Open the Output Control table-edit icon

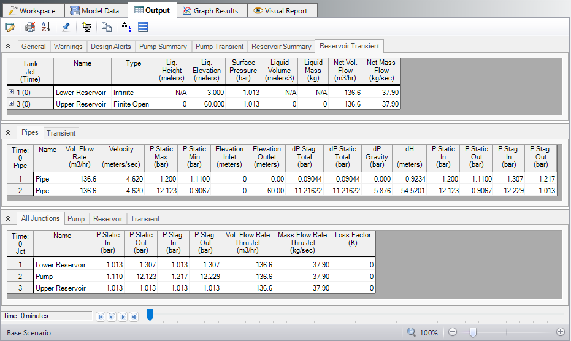10,27
